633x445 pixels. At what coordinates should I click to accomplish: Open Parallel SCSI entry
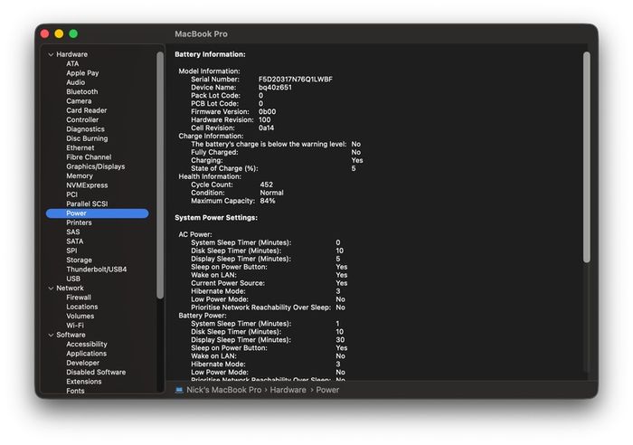pos(87,204)
